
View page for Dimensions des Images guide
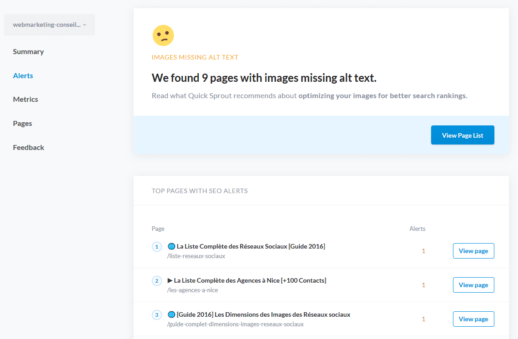click(x=473, y=319)
